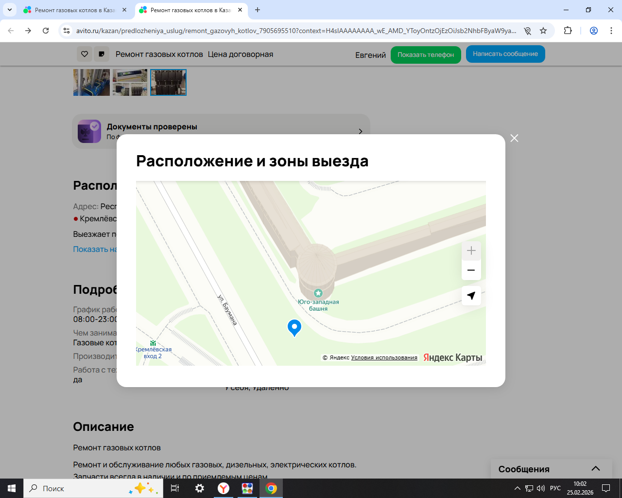Image resolution: width=622 pixels, height=498 pixels.
Task: Open Яндекс Условия использования link
Action: point(384,357)
